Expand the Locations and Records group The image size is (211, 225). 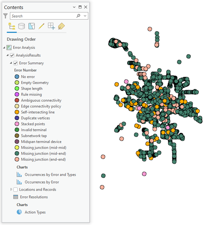11,189
